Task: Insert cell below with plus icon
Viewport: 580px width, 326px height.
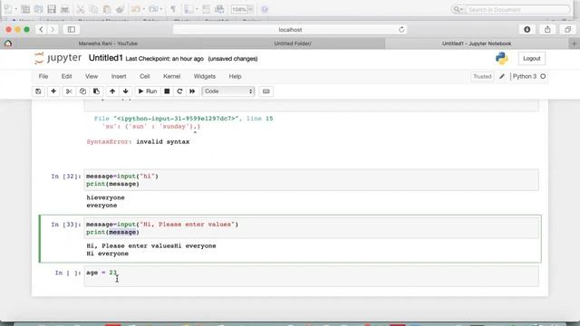Action: click(x=53, y=91)
